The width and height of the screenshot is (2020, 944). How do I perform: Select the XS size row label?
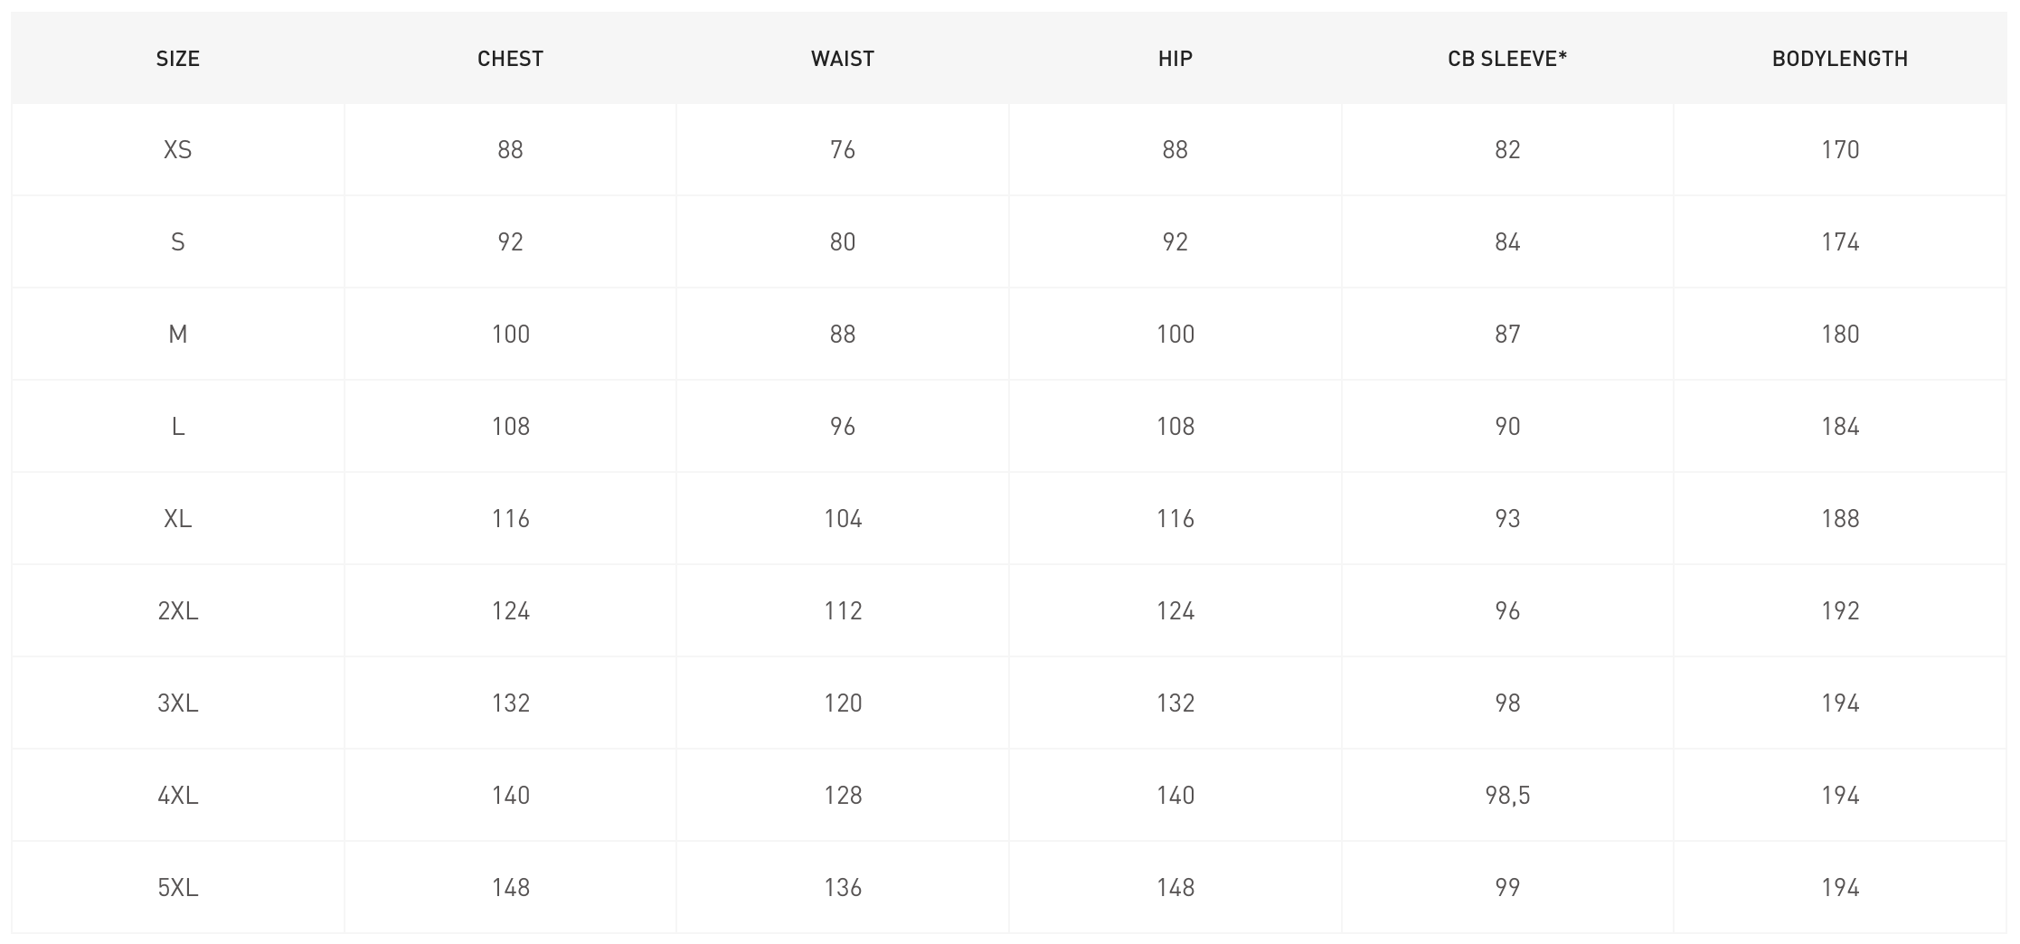[x=177, y=150]
